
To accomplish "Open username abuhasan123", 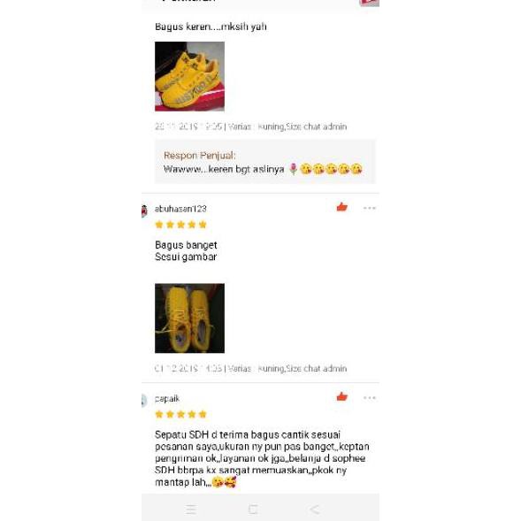I will (x=180, y=209).
